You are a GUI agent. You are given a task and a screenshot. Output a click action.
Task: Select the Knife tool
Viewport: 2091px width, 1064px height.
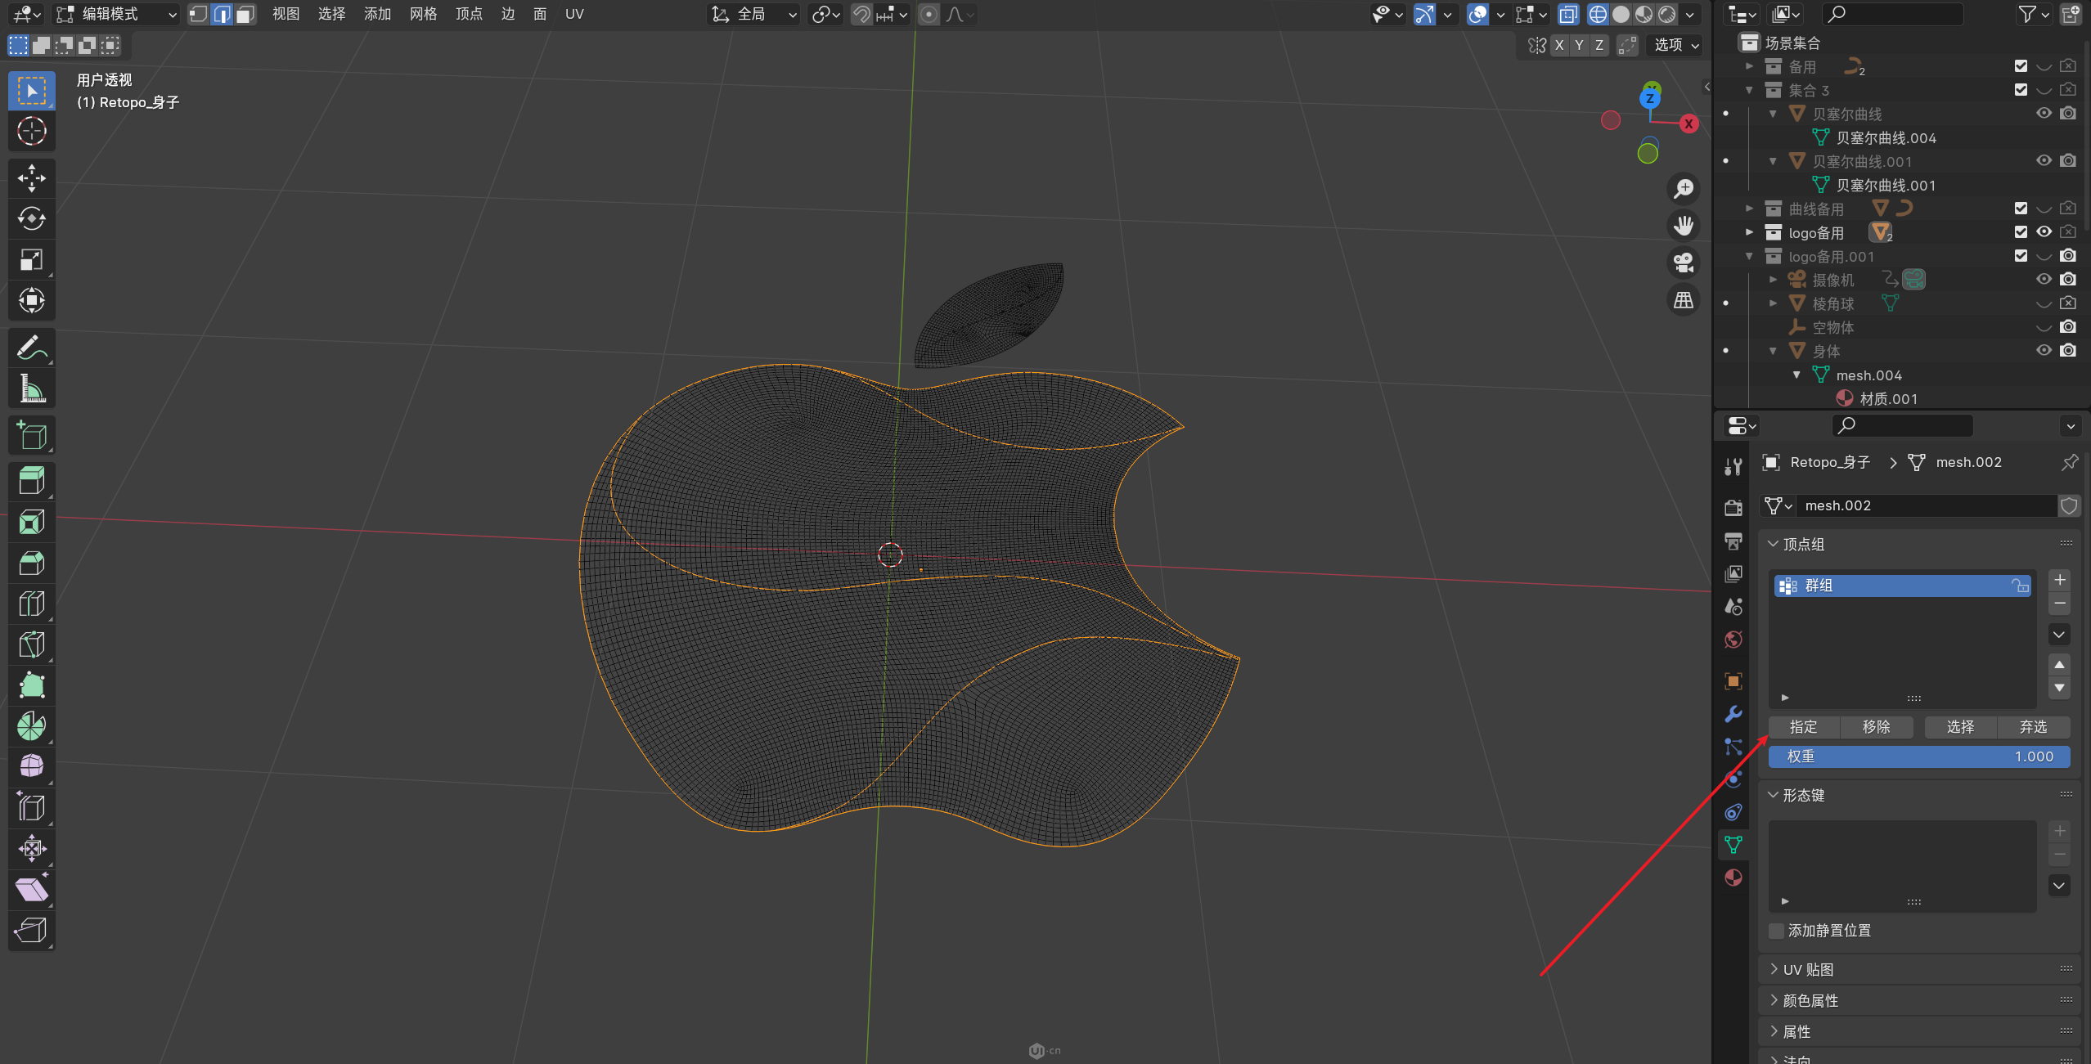tap(32, 644)
